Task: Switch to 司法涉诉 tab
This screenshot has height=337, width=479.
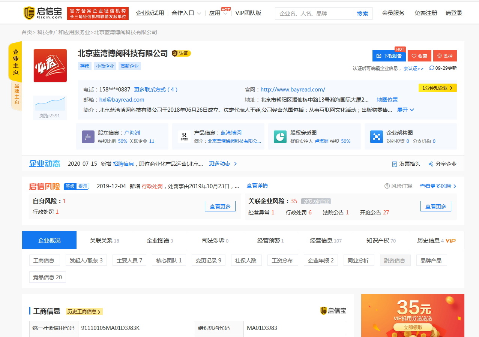Action: pyautogui.click(x=215, y=241)
